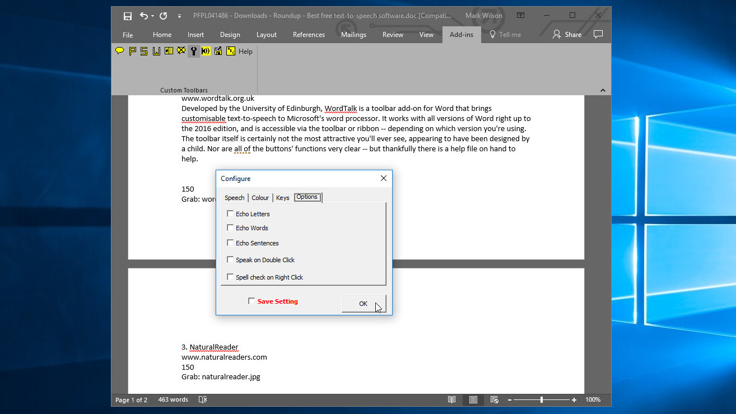736x414 pixels.
Task: Click the WordTalk speak selection icon
Action: coord(169,51)
